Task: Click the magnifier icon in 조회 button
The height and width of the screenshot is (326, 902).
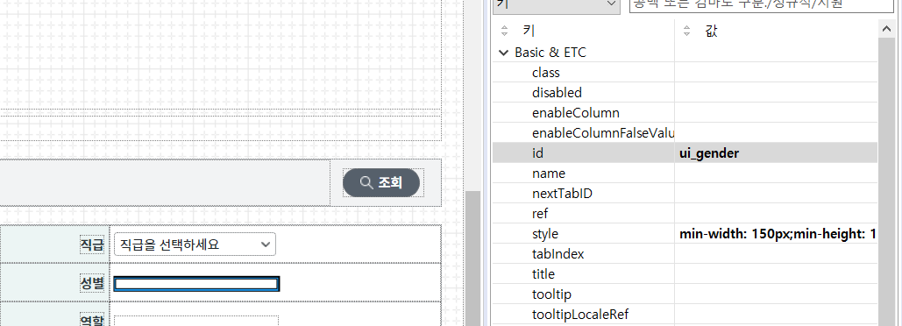Action: coord(366,183)
